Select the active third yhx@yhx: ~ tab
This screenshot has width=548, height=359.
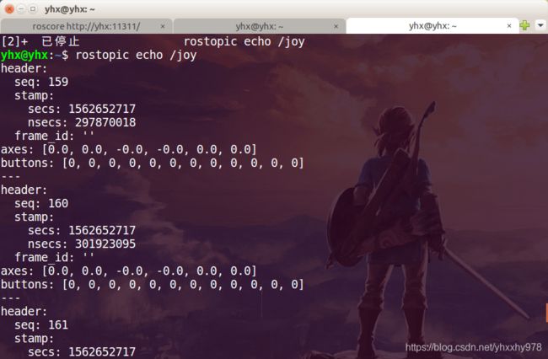[x=432, y=26]
